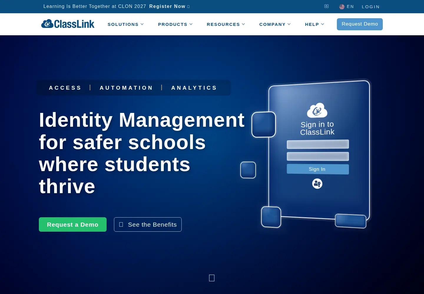This screenshot has height=294, width=424.
Task: Click the See the Benefits button
Action: tap(148, 225)
